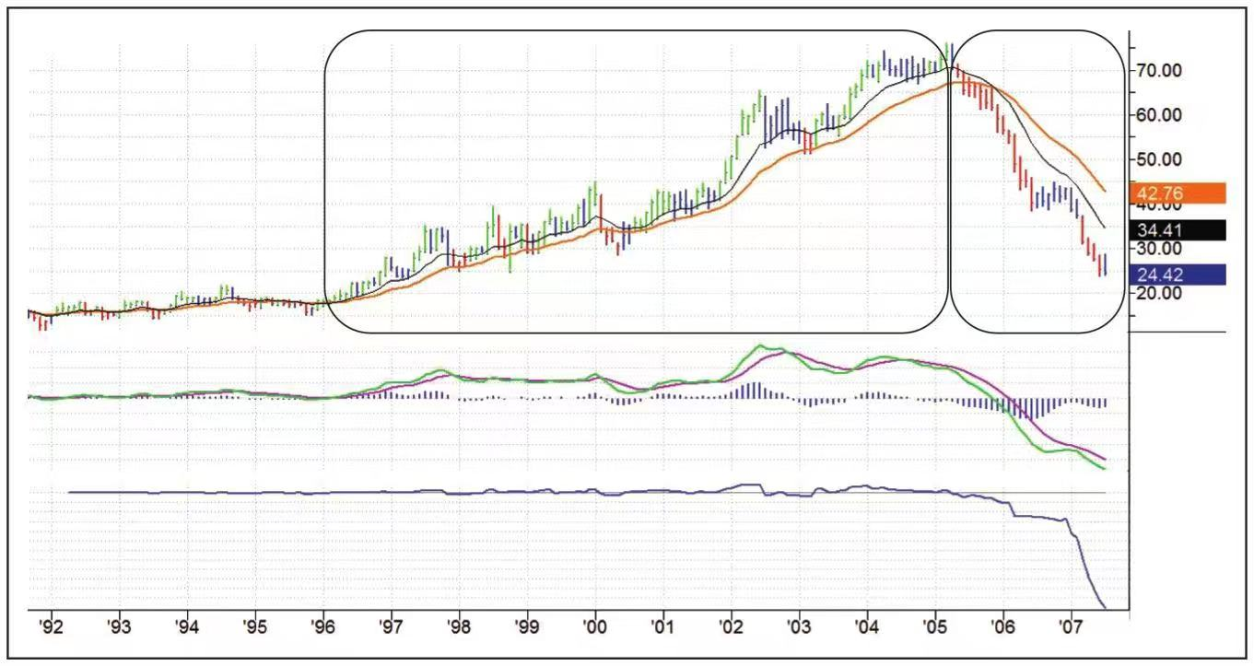Select the '01 year label on time axis

[662, 628]
